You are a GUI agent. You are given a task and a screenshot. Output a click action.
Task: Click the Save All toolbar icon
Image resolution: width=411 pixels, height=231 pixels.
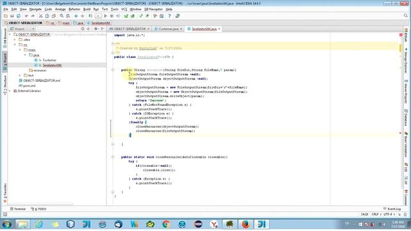(12, 16)
